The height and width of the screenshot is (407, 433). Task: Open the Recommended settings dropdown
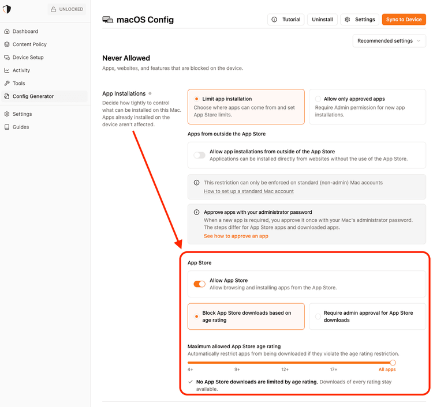(389, 41)
